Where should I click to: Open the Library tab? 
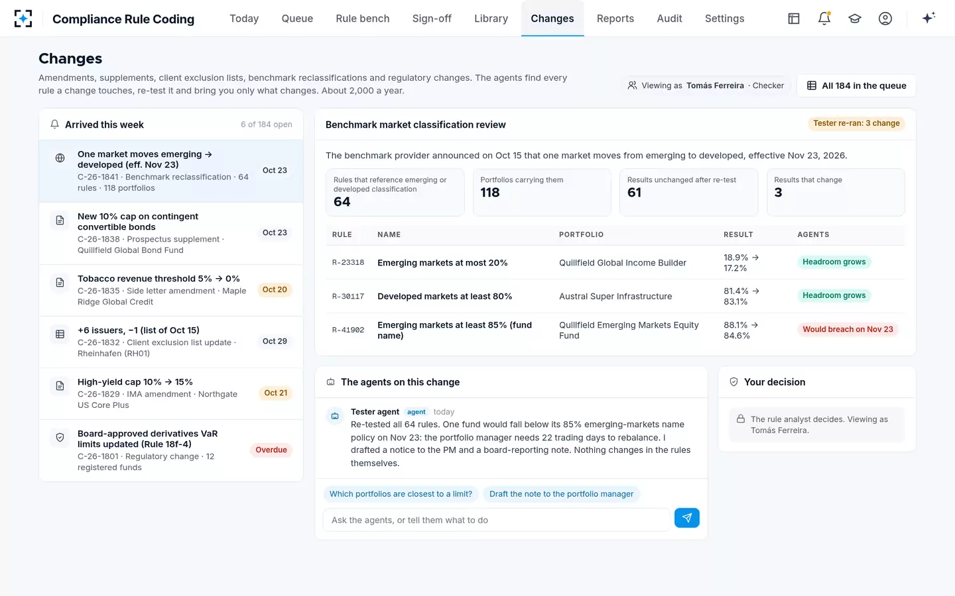click(491, 19)
